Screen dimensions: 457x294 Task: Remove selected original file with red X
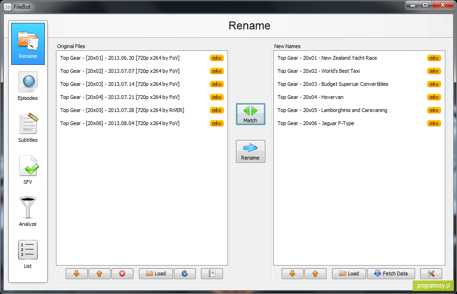tap(122, 273)
